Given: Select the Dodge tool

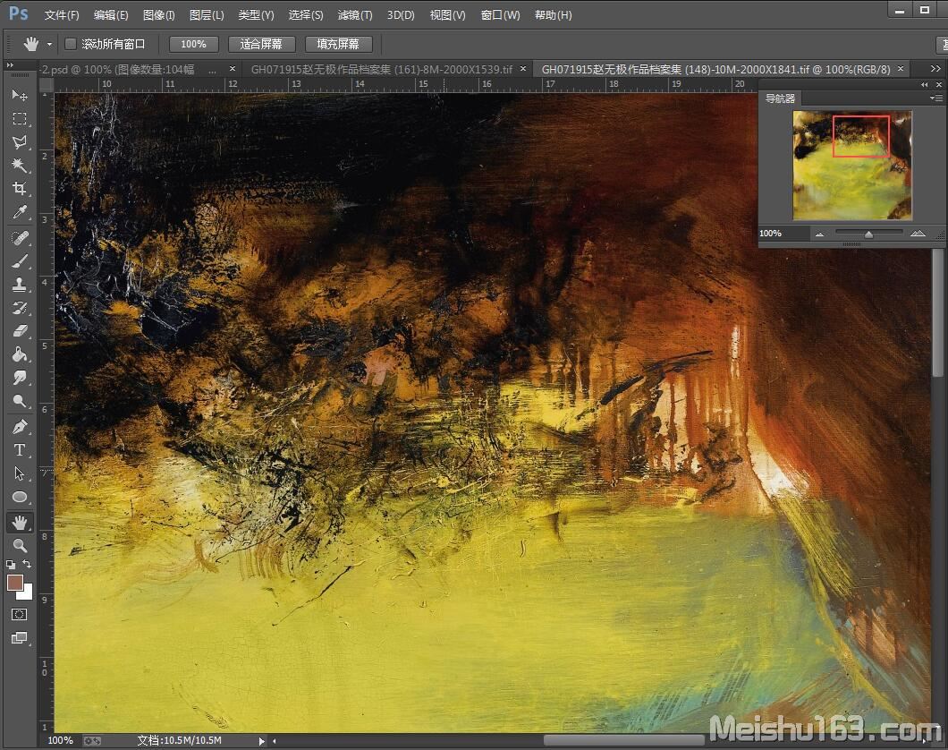Looking at the screenshot, I should (20, 401).
